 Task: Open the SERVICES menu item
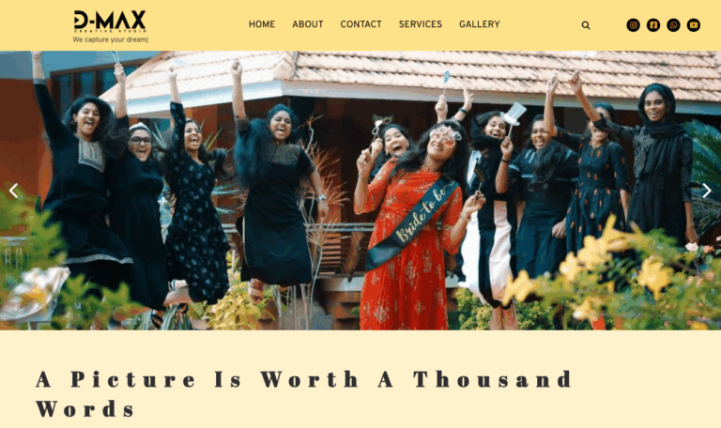421,24
